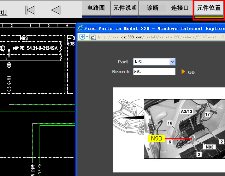The image size is (225, 176).
Task: Click the connector symbol below pin 8
Action: coord(9,65)
